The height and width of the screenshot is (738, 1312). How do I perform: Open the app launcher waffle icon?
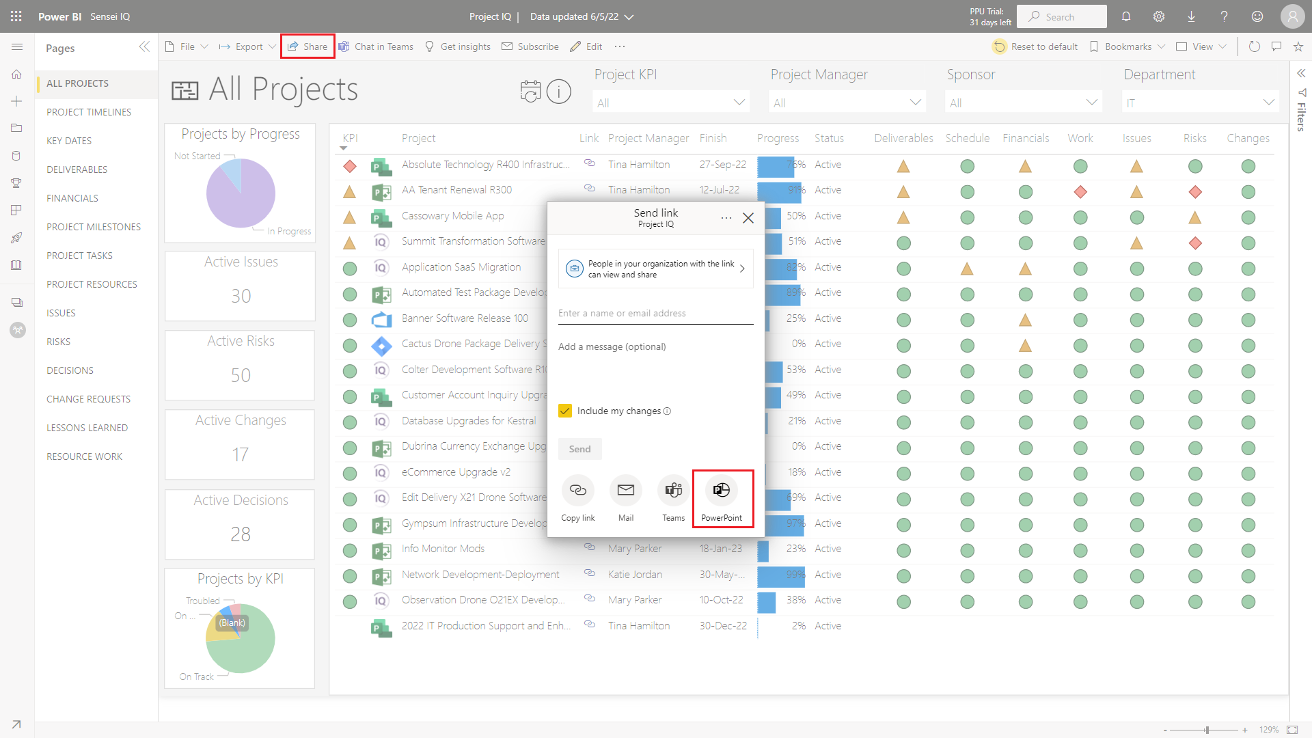pos(16,16)
